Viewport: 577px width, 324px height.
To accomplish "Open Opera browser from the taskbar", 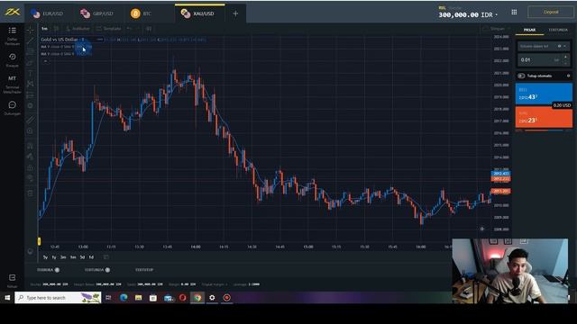I will [x=182, y=298].
